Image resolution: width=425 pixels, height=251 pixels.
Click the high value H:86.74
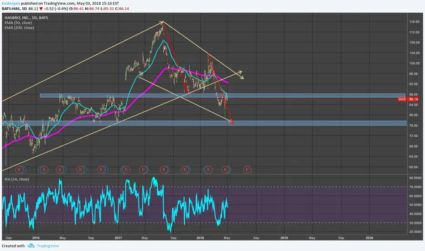pyautogui.click(x=91, y=9)
